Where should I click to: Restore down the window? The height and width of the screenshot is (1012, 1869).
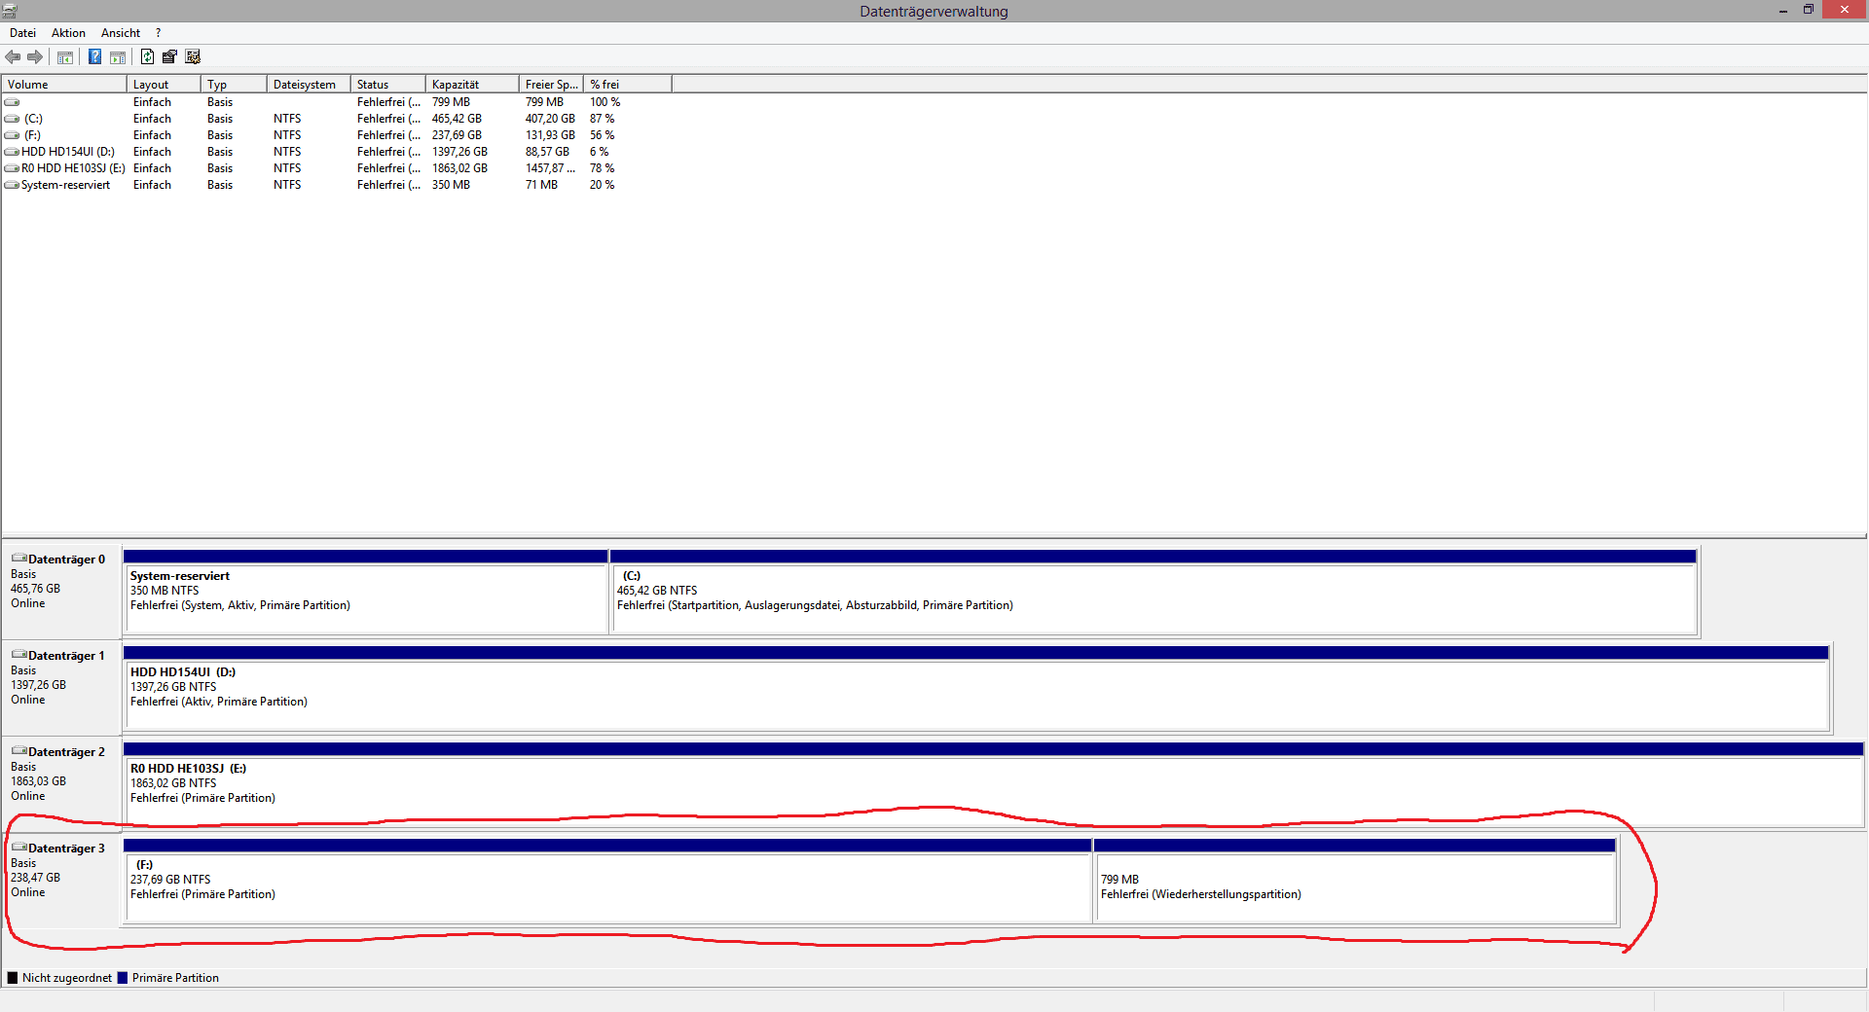click(x=1808, y=10)
